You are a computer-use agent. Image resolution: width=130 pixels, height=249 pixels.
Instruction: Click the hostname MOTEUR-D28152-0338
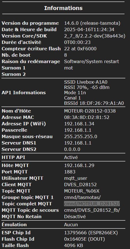point(90,111)
